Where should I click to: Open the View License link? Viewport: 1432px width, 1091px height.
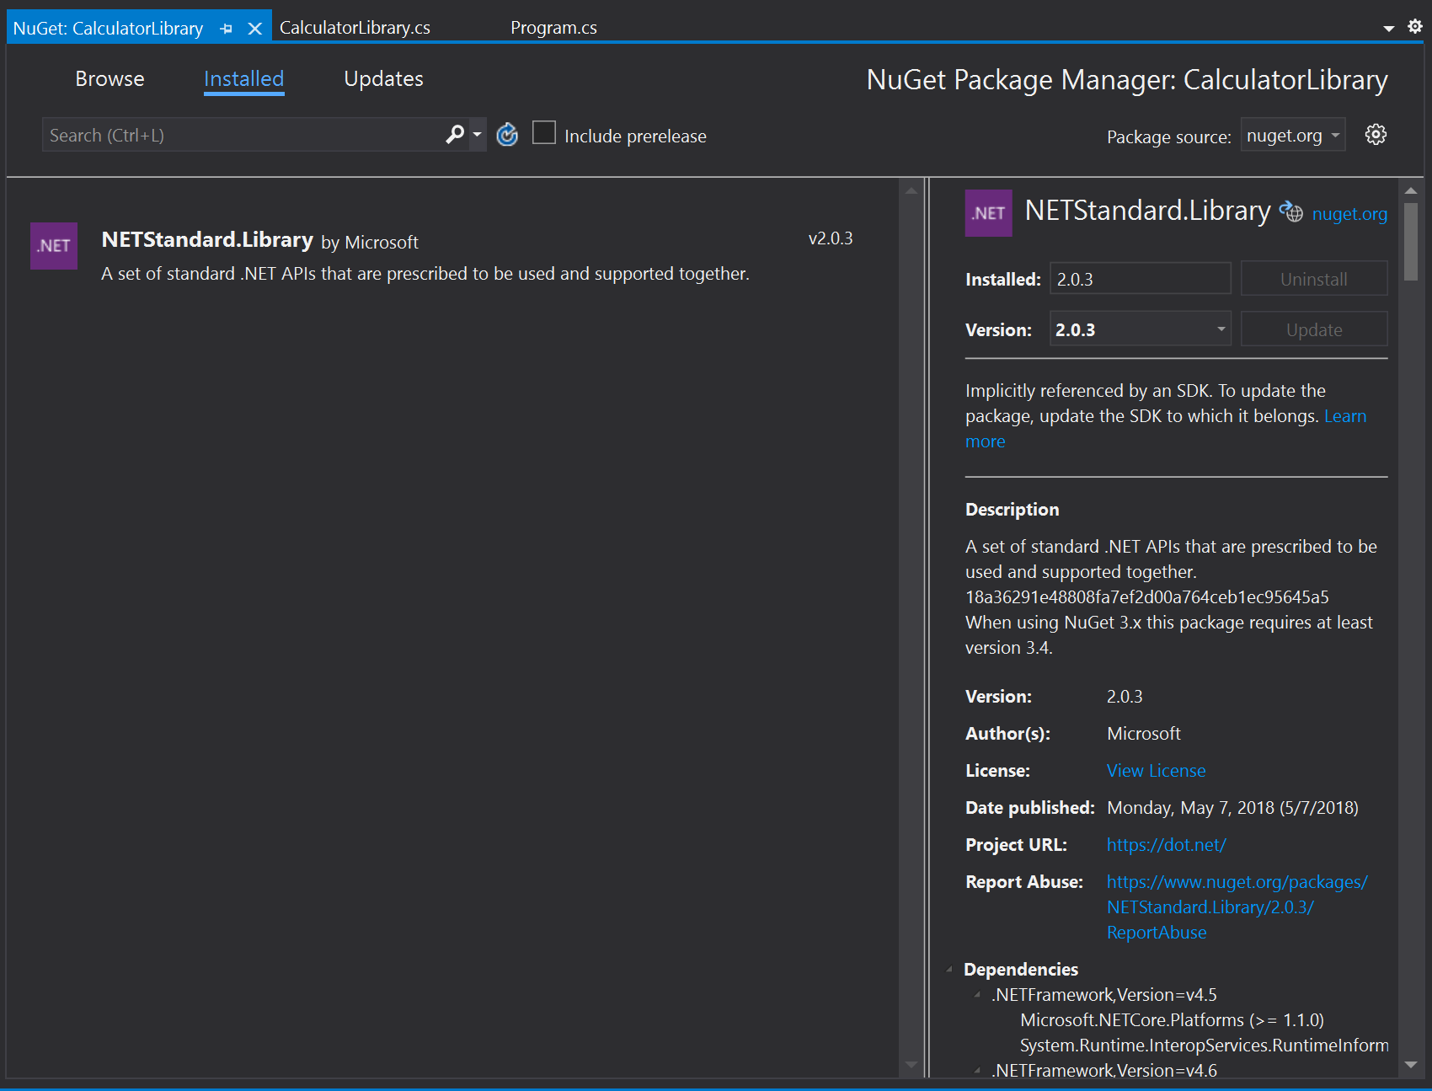click(1156, 771)
